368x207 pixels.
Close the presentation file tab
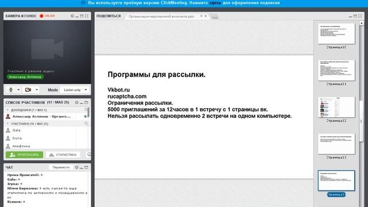[x=206, y=16]
